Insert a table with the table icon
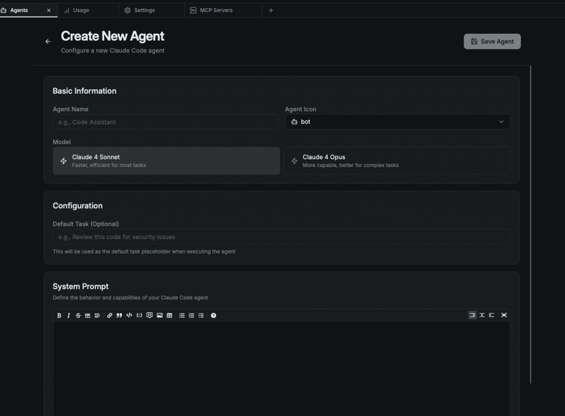Viewport: 565px width, 416px height. point(169,315)
